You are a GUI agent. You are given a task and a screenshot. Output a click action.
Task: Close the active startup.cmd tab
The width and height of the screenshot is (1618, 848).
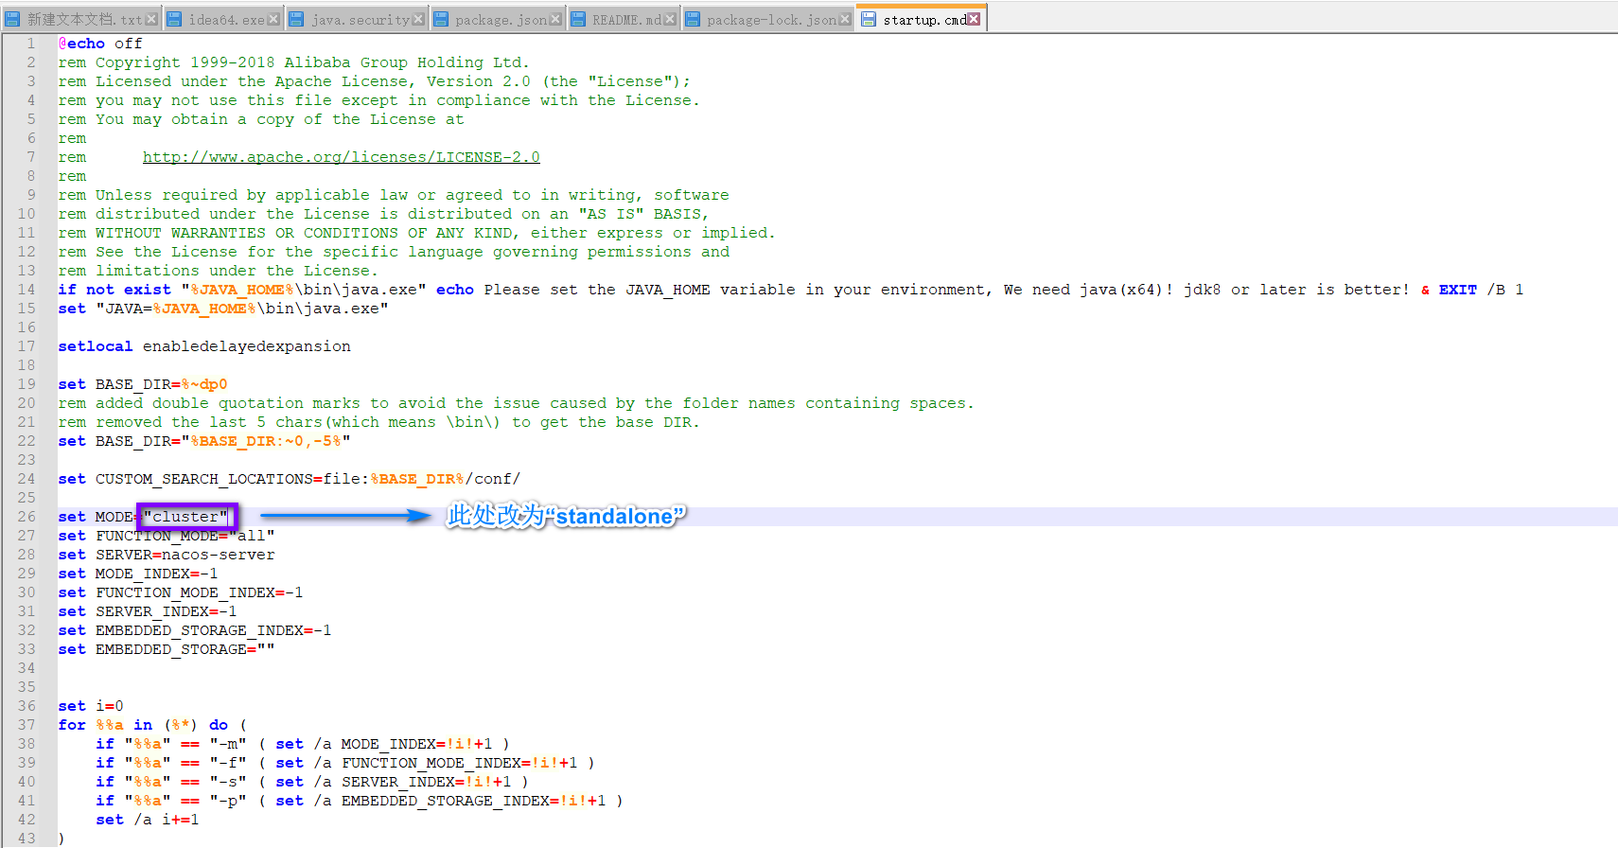pos(974,19)
